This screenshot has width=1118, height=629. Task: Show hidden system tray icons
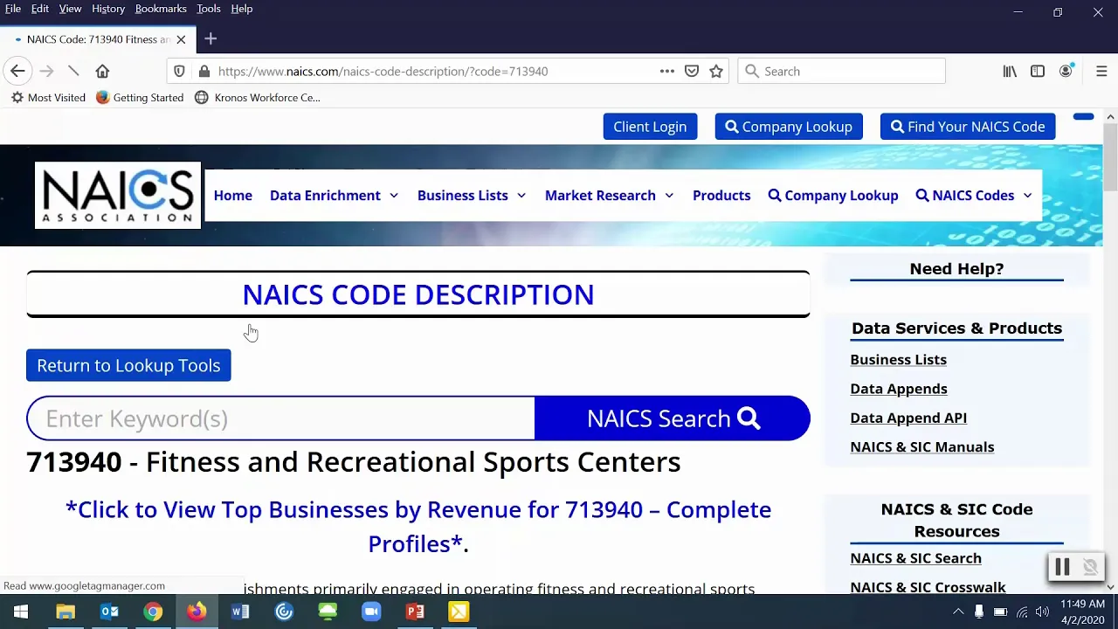pos(958,612)
